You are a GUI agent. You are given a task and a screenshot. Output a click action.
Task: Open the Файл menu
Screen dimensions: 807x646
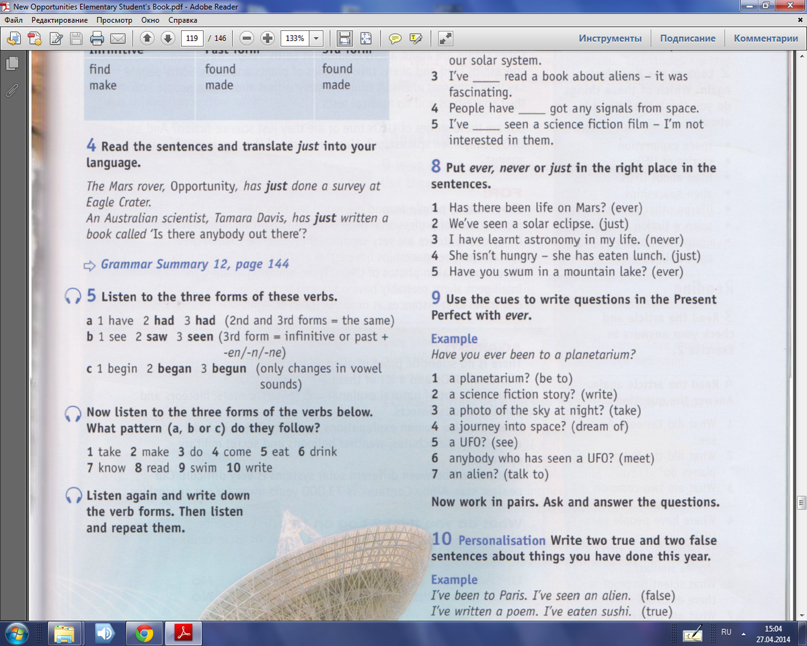(14, 20)
